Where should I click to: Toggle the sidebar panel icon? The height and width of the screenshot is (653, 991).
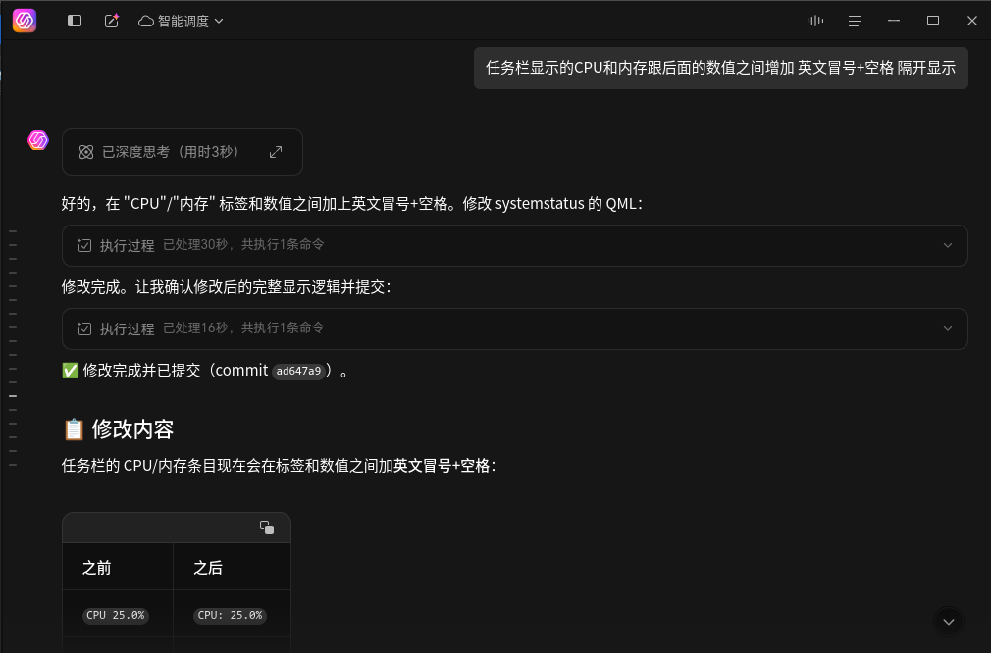click(75, 21)
